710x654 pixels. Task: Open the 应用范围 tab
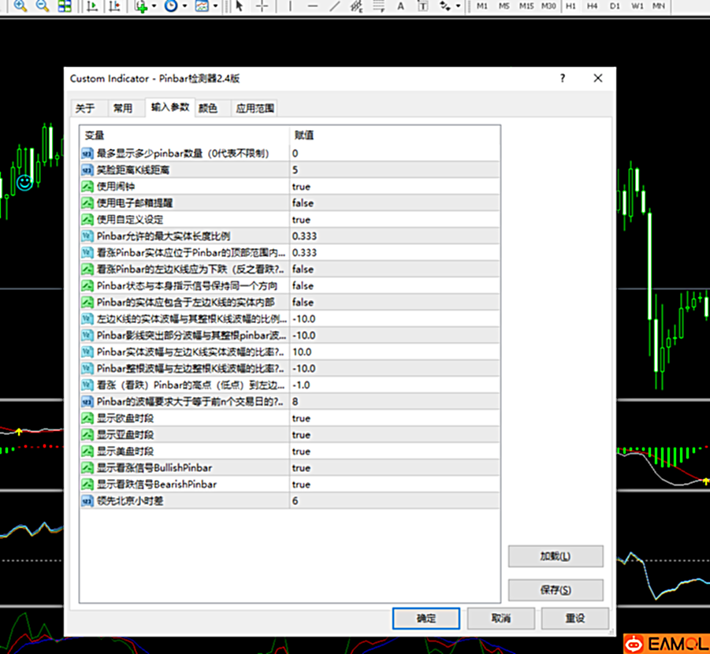pyautogui.click(x=255, y=109)
